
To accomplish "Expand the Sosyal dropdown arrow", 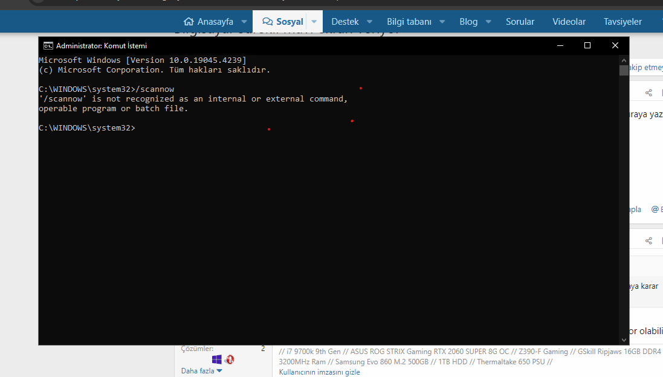I will [314, 22].
